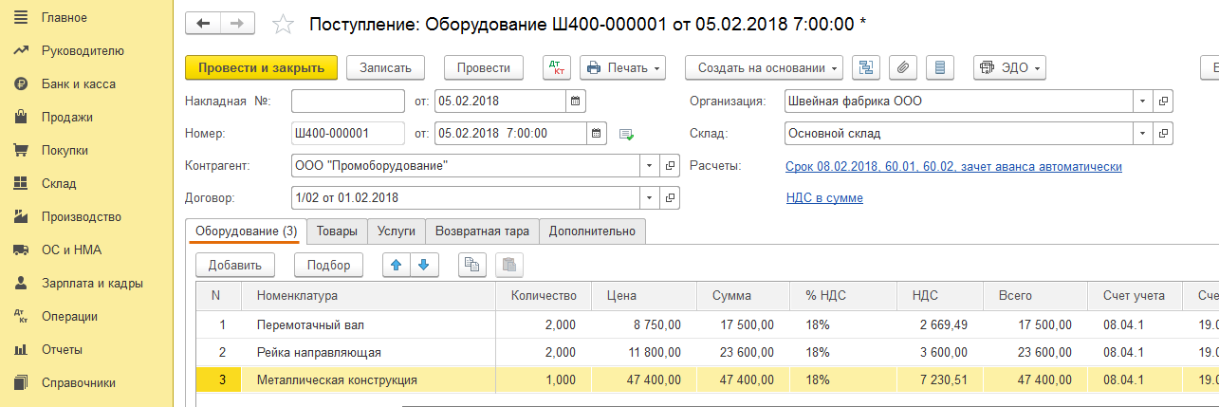Open the Услуги tab
This screenshot has height=407, width=1219.
(396, 231)
